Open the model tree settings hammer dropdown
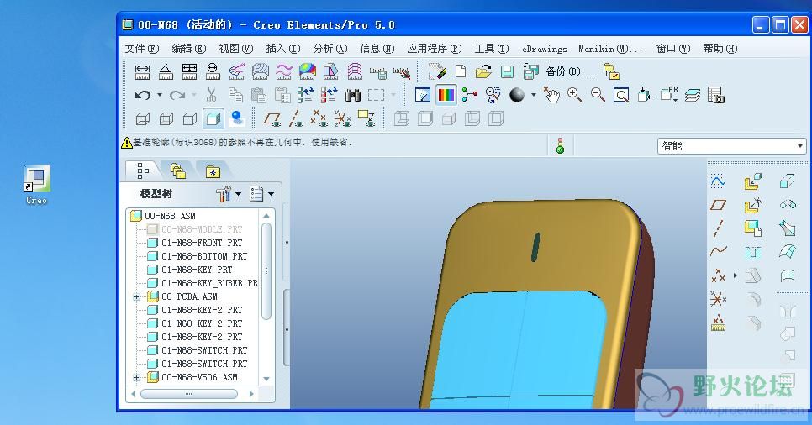 pyautogui.click(x=238, y=194)
